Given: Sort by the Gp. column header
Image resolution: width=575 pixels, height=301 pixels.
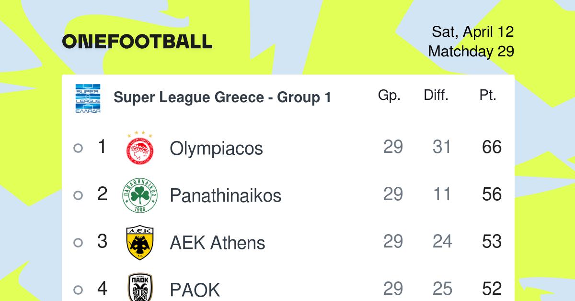Looking at the screenshot, I should click(x=389, y=96).
